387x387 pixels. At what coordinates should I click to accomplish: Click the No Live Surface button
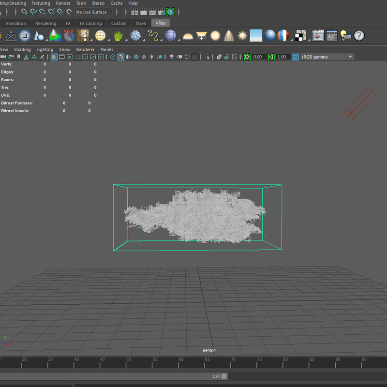(93, 12)
